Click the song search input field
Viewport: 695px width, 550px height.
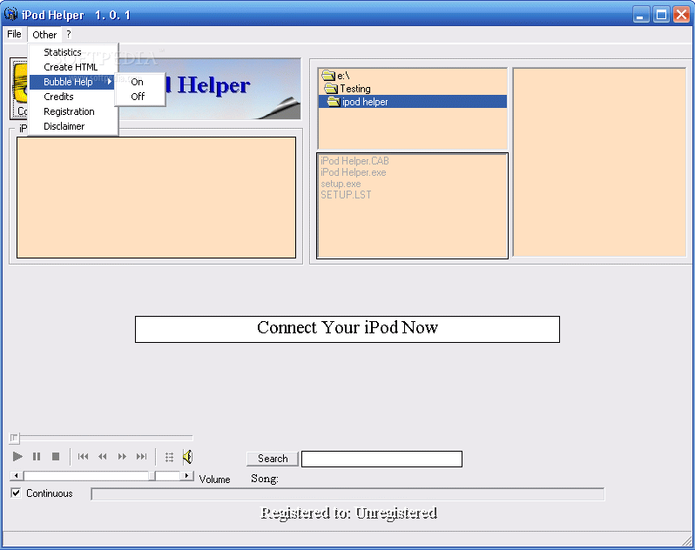381,459
